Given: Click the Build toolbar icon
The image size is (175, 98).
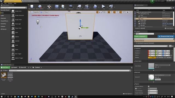Looking at the screenshot, I should point(95,7).
